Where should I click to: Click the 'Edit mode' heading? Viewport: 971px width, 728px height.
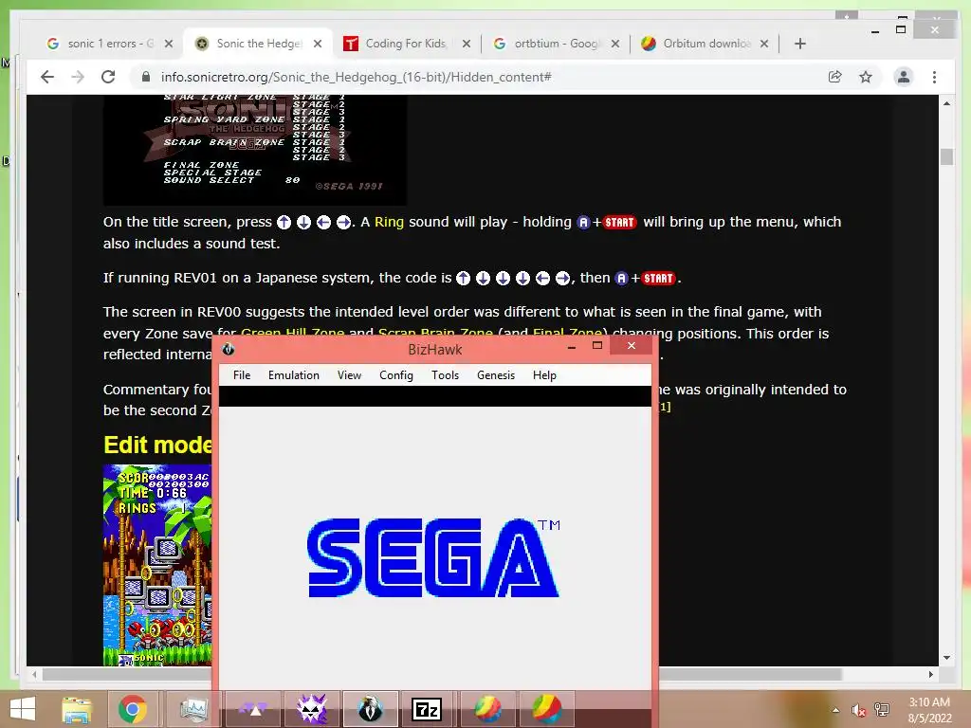tap(158, 445)
